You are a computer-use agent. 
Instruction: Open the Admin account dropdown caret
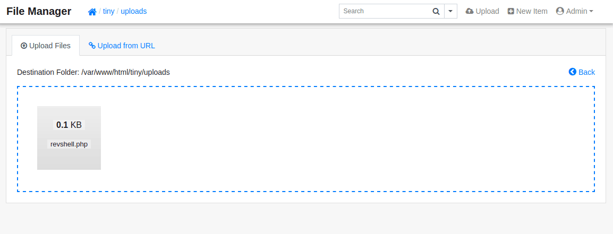click(x=591, y=11)
